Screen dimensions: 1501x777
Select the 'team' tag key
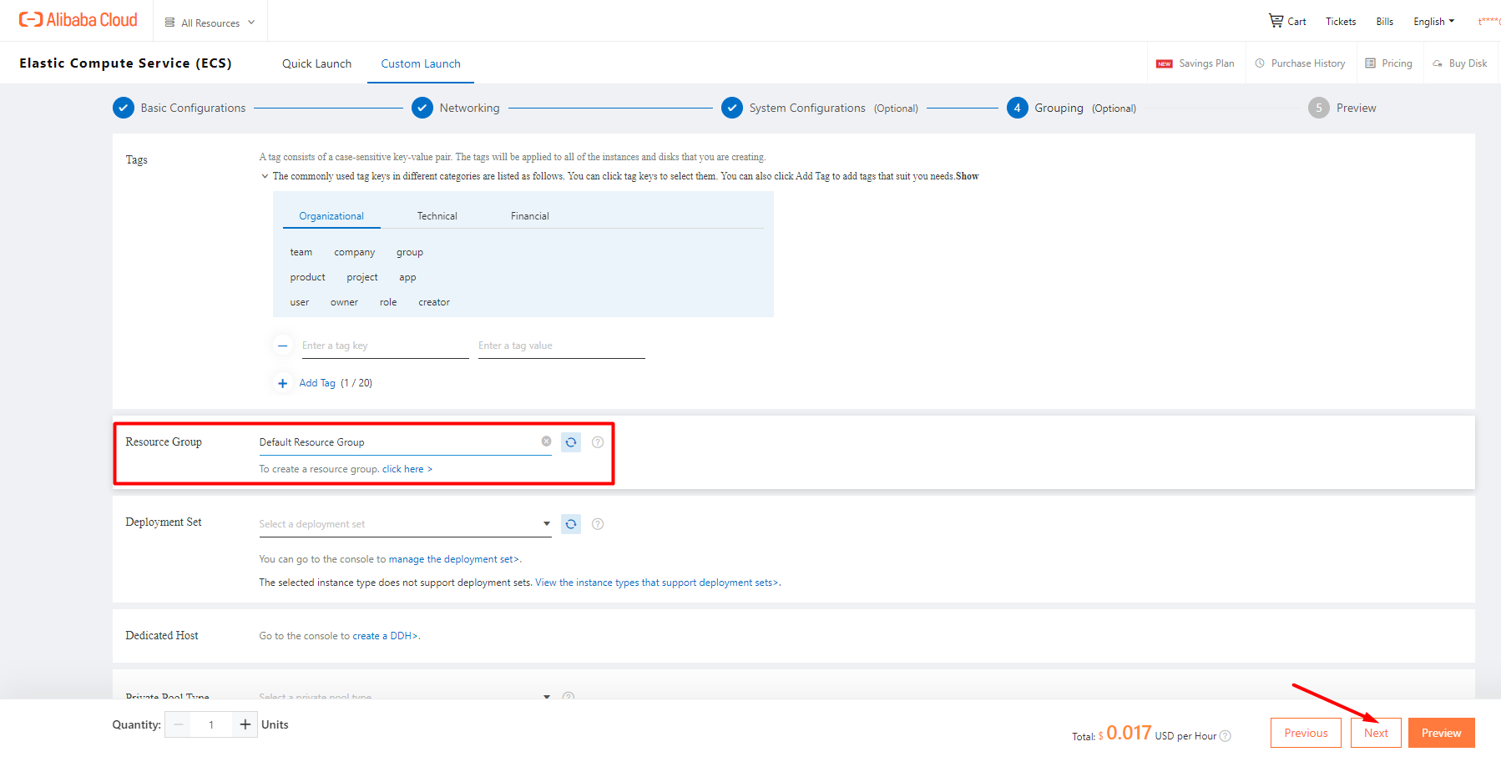tap(301, 251)
